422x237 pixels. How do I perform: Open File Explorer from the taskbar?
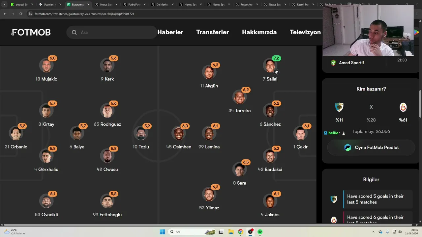230,232
